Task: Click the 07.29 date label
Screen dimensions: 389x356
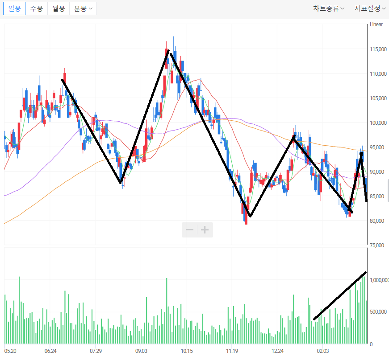Action: tap(96, 351)
